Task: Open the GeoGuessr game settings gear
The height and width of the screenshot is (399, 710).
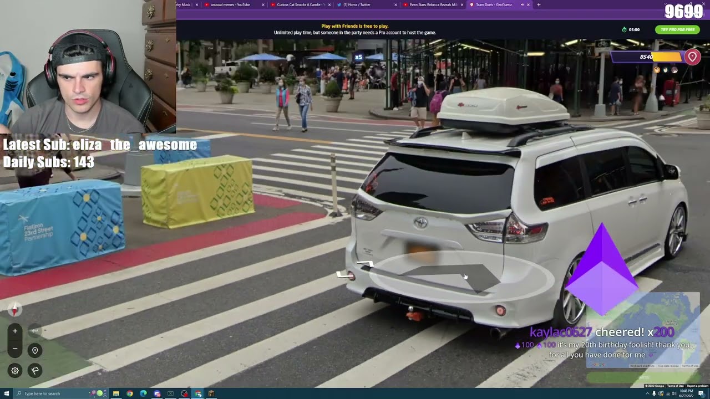Action: (15, 370)
